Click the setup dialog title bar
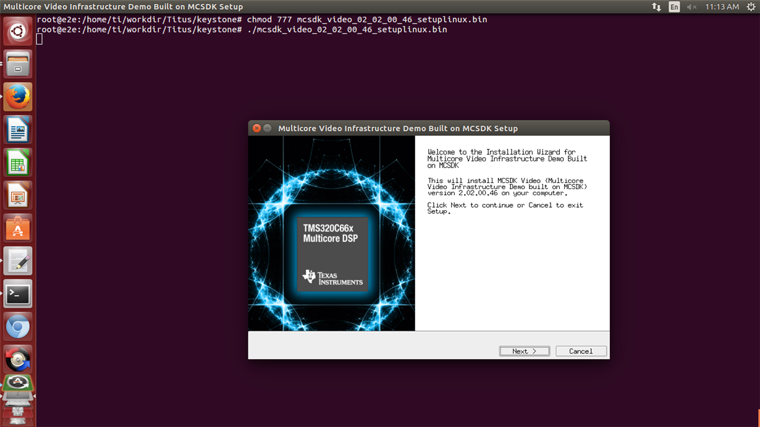 click(x=429, y=128)
